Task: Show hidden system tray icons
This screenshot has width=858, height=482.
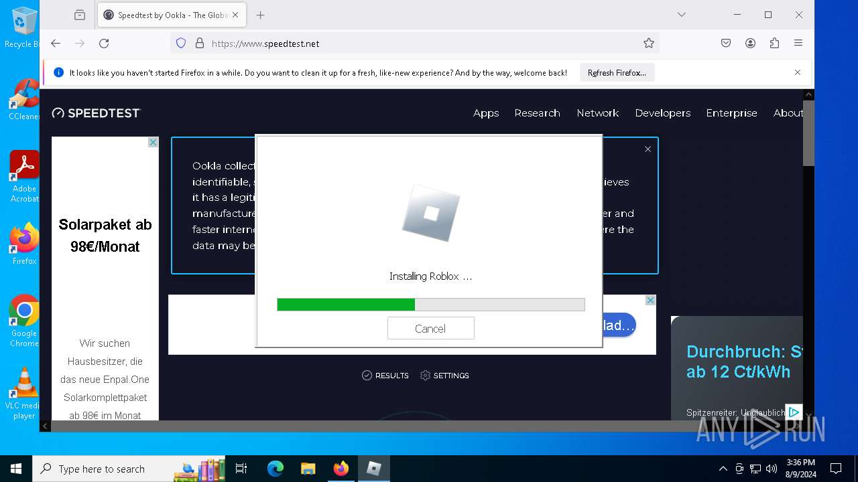Action: (x=723, y=469)
